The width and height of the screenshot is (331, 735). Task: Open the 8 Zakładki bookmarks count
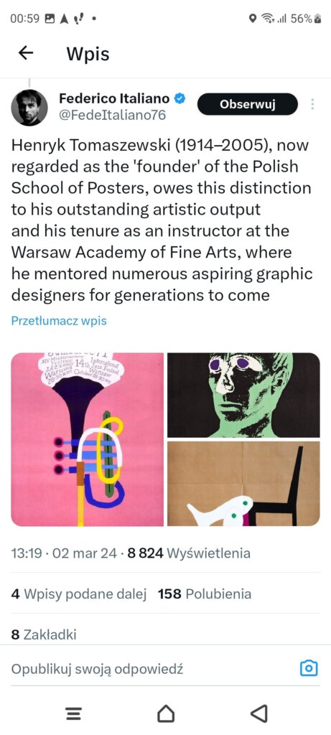pyautogui.click(x=44, y=635)
